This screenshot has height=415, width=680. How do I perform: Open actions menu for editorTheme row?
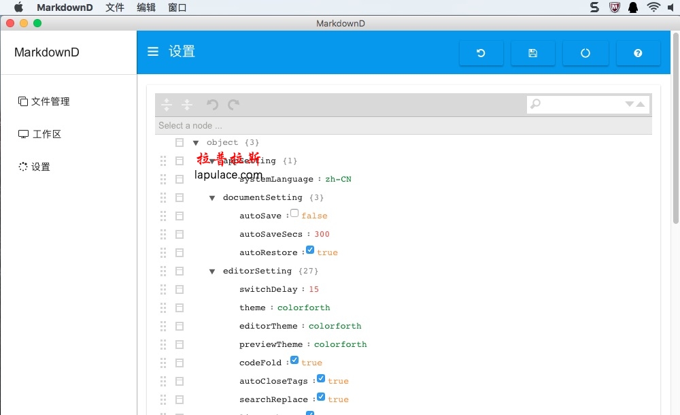[180, 327]
